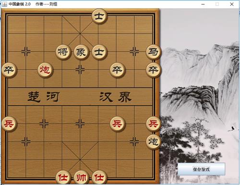Minimize the 中国象棋 2.0 window

203,4
